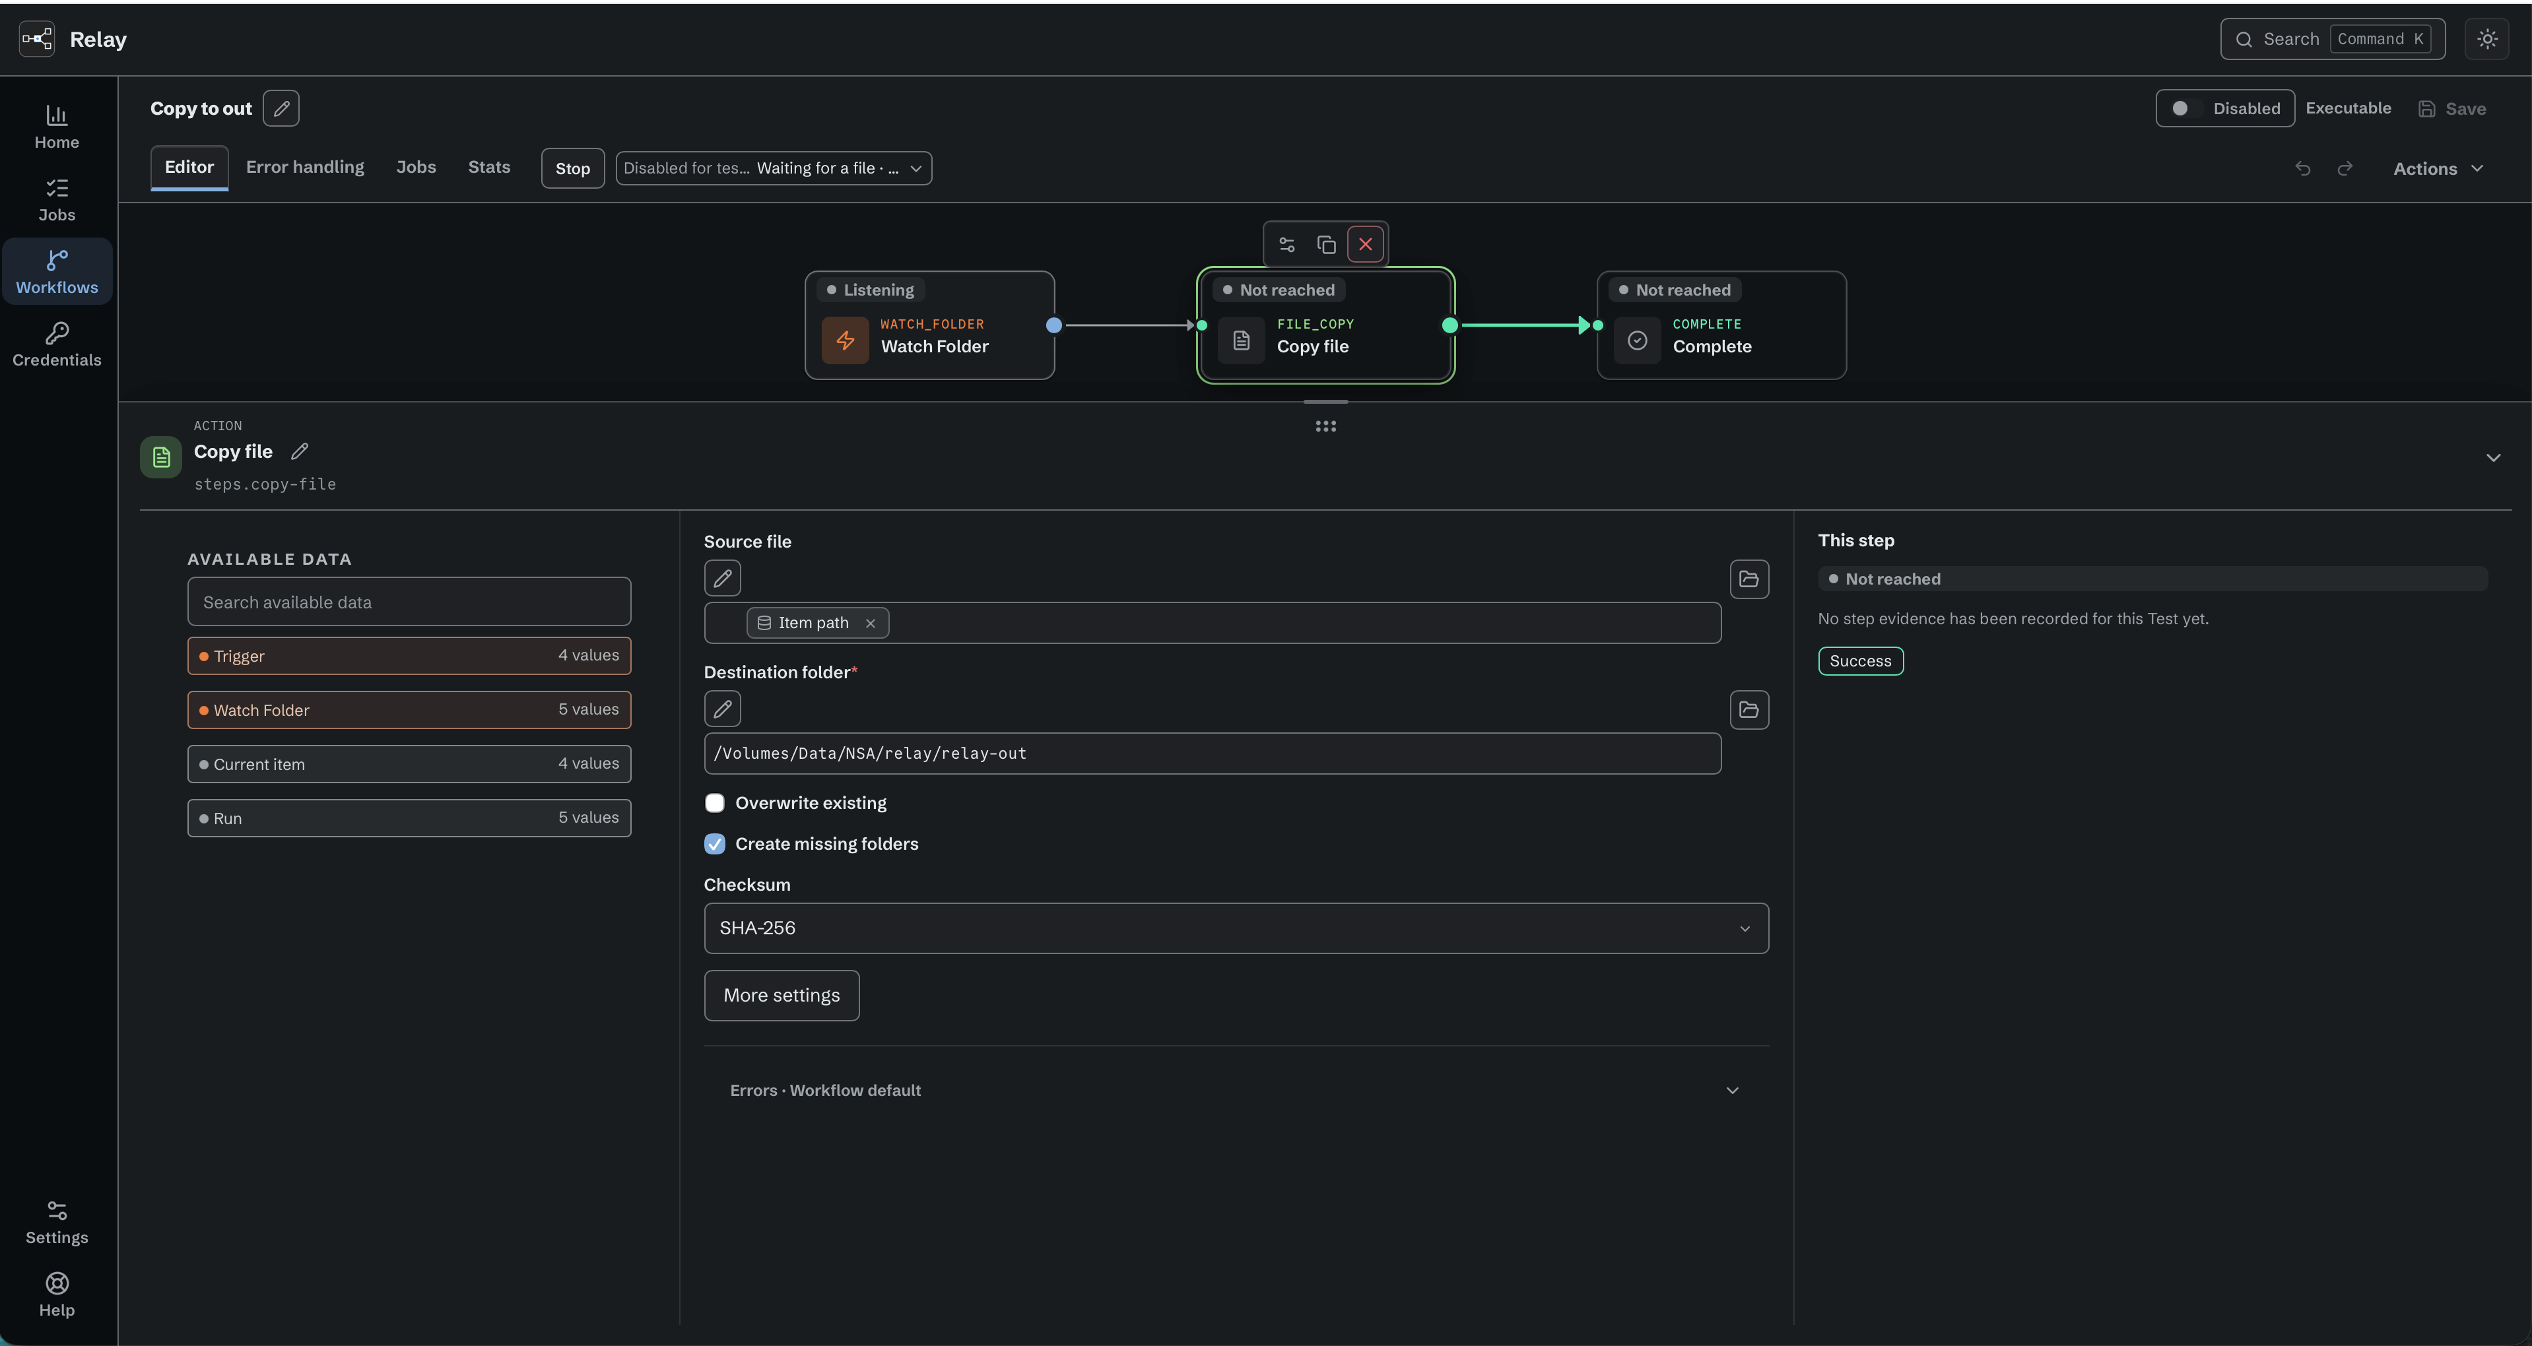The width and height of the screenshot is (2532, 1346).
Task: Open Credentials from the sidebar
Action: click(x=57, y=345)
